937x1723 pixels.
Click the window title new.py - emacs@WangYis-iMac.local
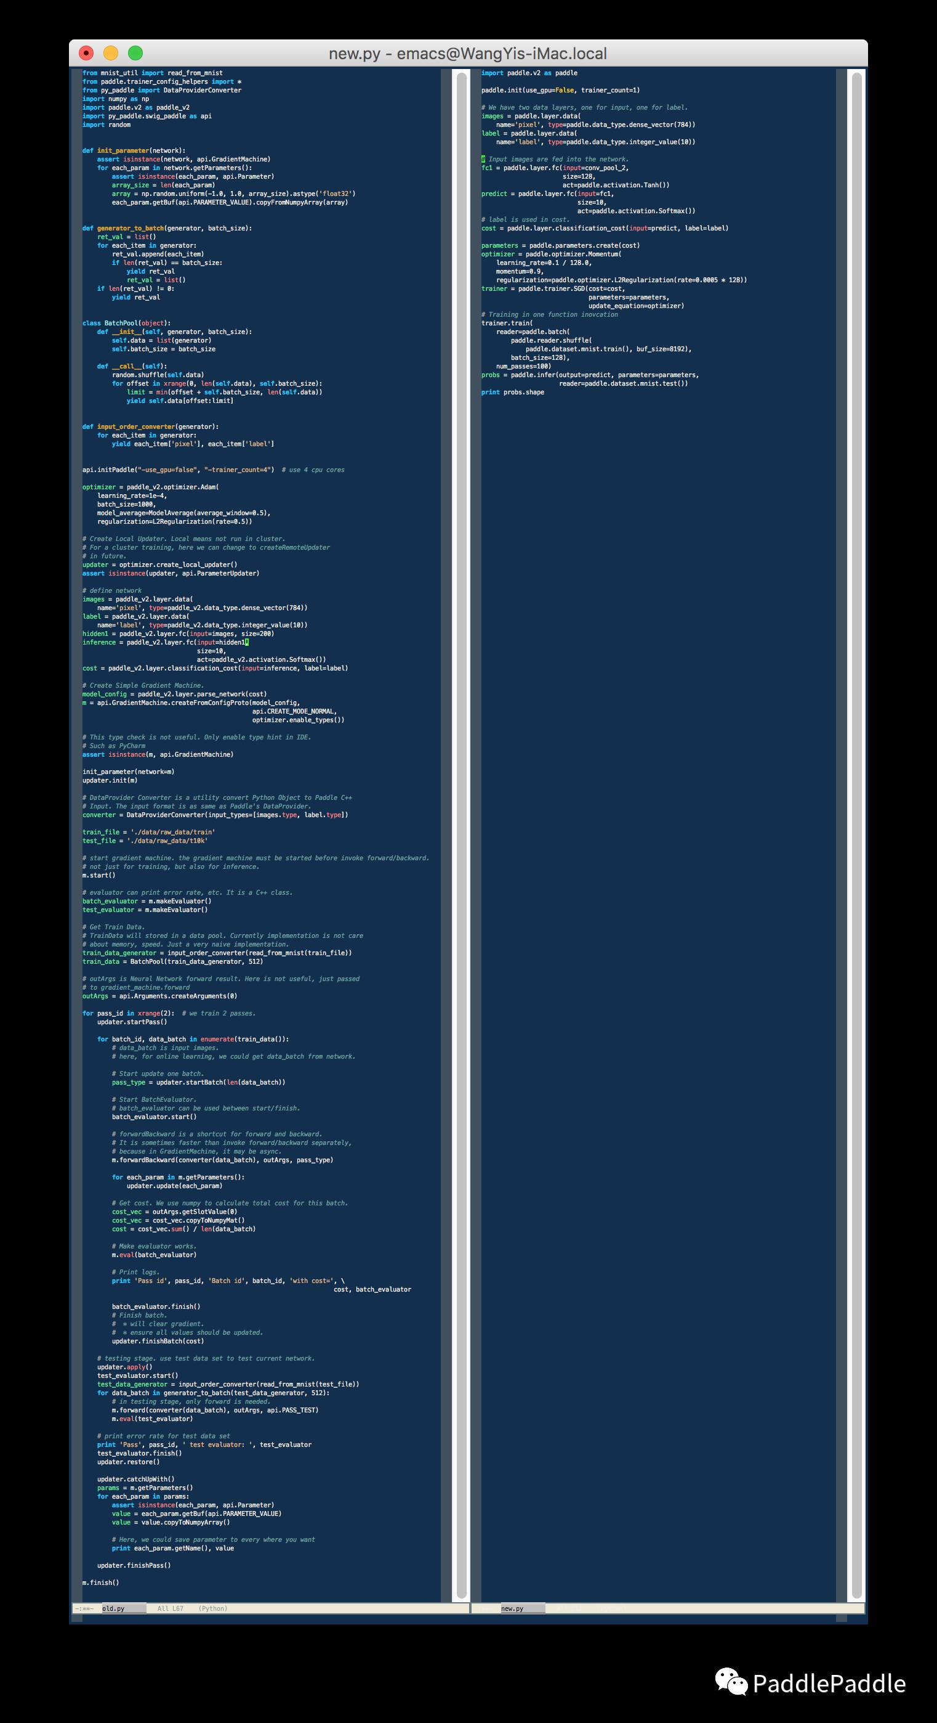468,54
